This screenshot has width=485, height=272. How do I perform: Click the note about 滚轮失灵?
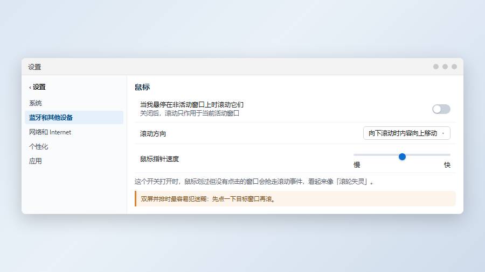click(x=254, y=182)
